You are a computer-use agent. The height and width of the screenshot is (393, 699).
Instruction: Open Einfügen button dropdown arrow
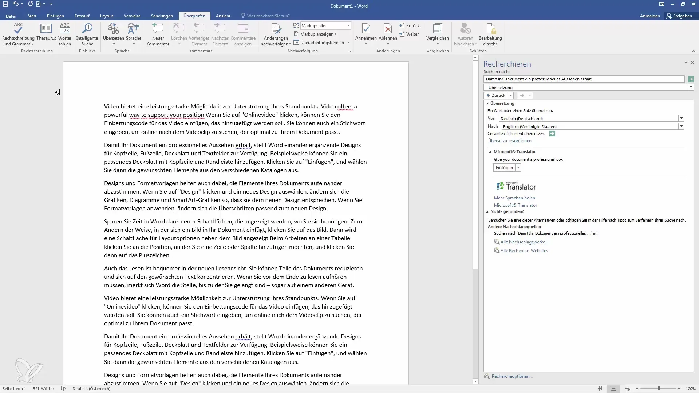coord(518,168)
